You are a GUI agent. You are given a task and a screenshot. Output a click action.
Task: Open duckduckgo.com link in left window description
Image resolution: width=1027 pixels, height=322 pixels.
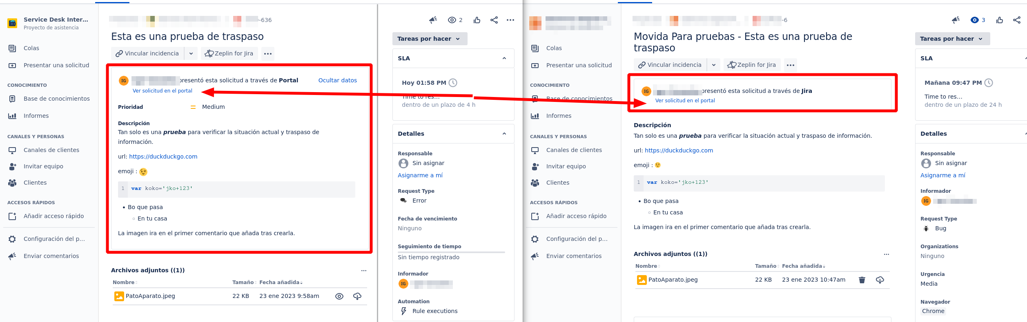point(163,157)
